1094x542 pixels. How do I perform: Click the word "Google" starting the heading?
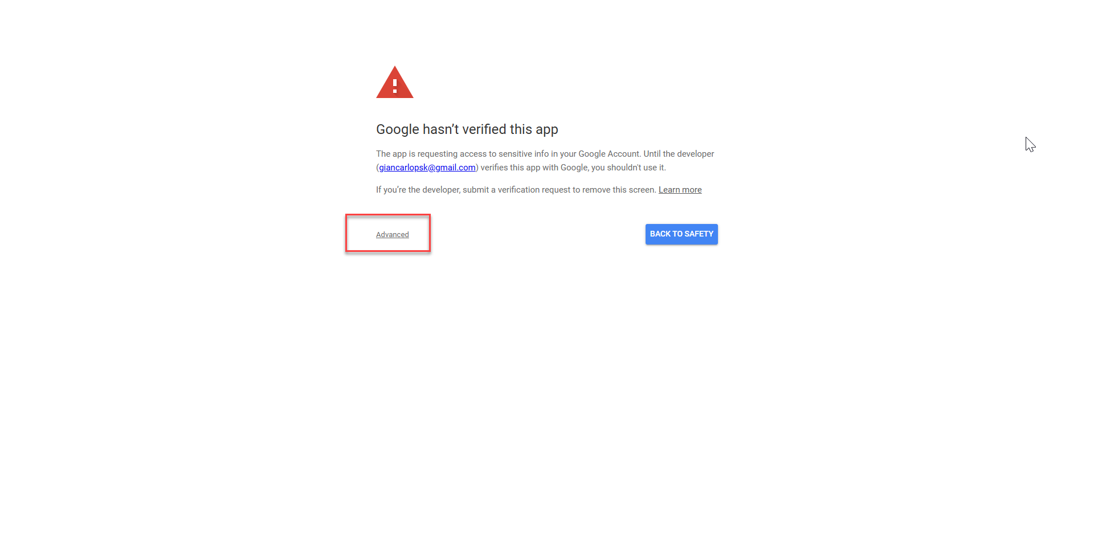[397, 129]
